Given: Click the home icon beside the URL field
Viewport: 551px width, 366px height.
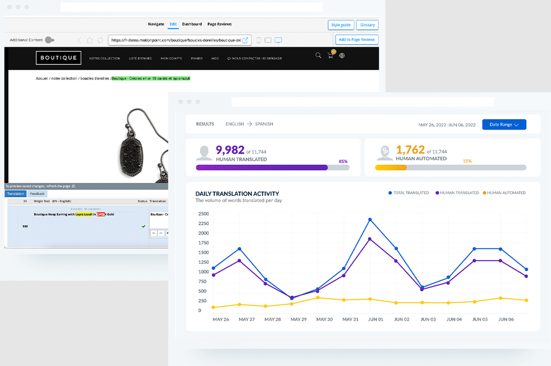Looking at the screenshot, I should (90, 40).
